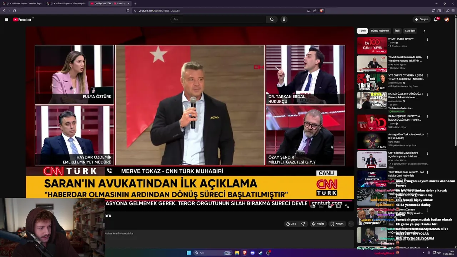The height and width of the screenshot is (257, 457).
Task: Open options for tv100 #Canlı Yayın video
Action: pos(427,39)
